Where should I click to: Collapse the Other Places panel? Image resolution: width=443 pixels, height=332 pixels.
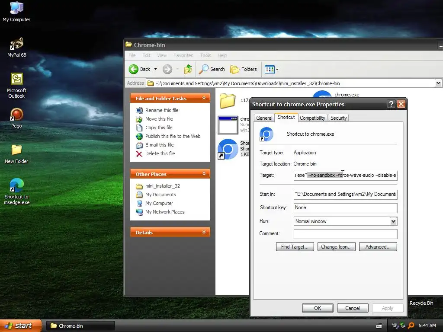204,174
